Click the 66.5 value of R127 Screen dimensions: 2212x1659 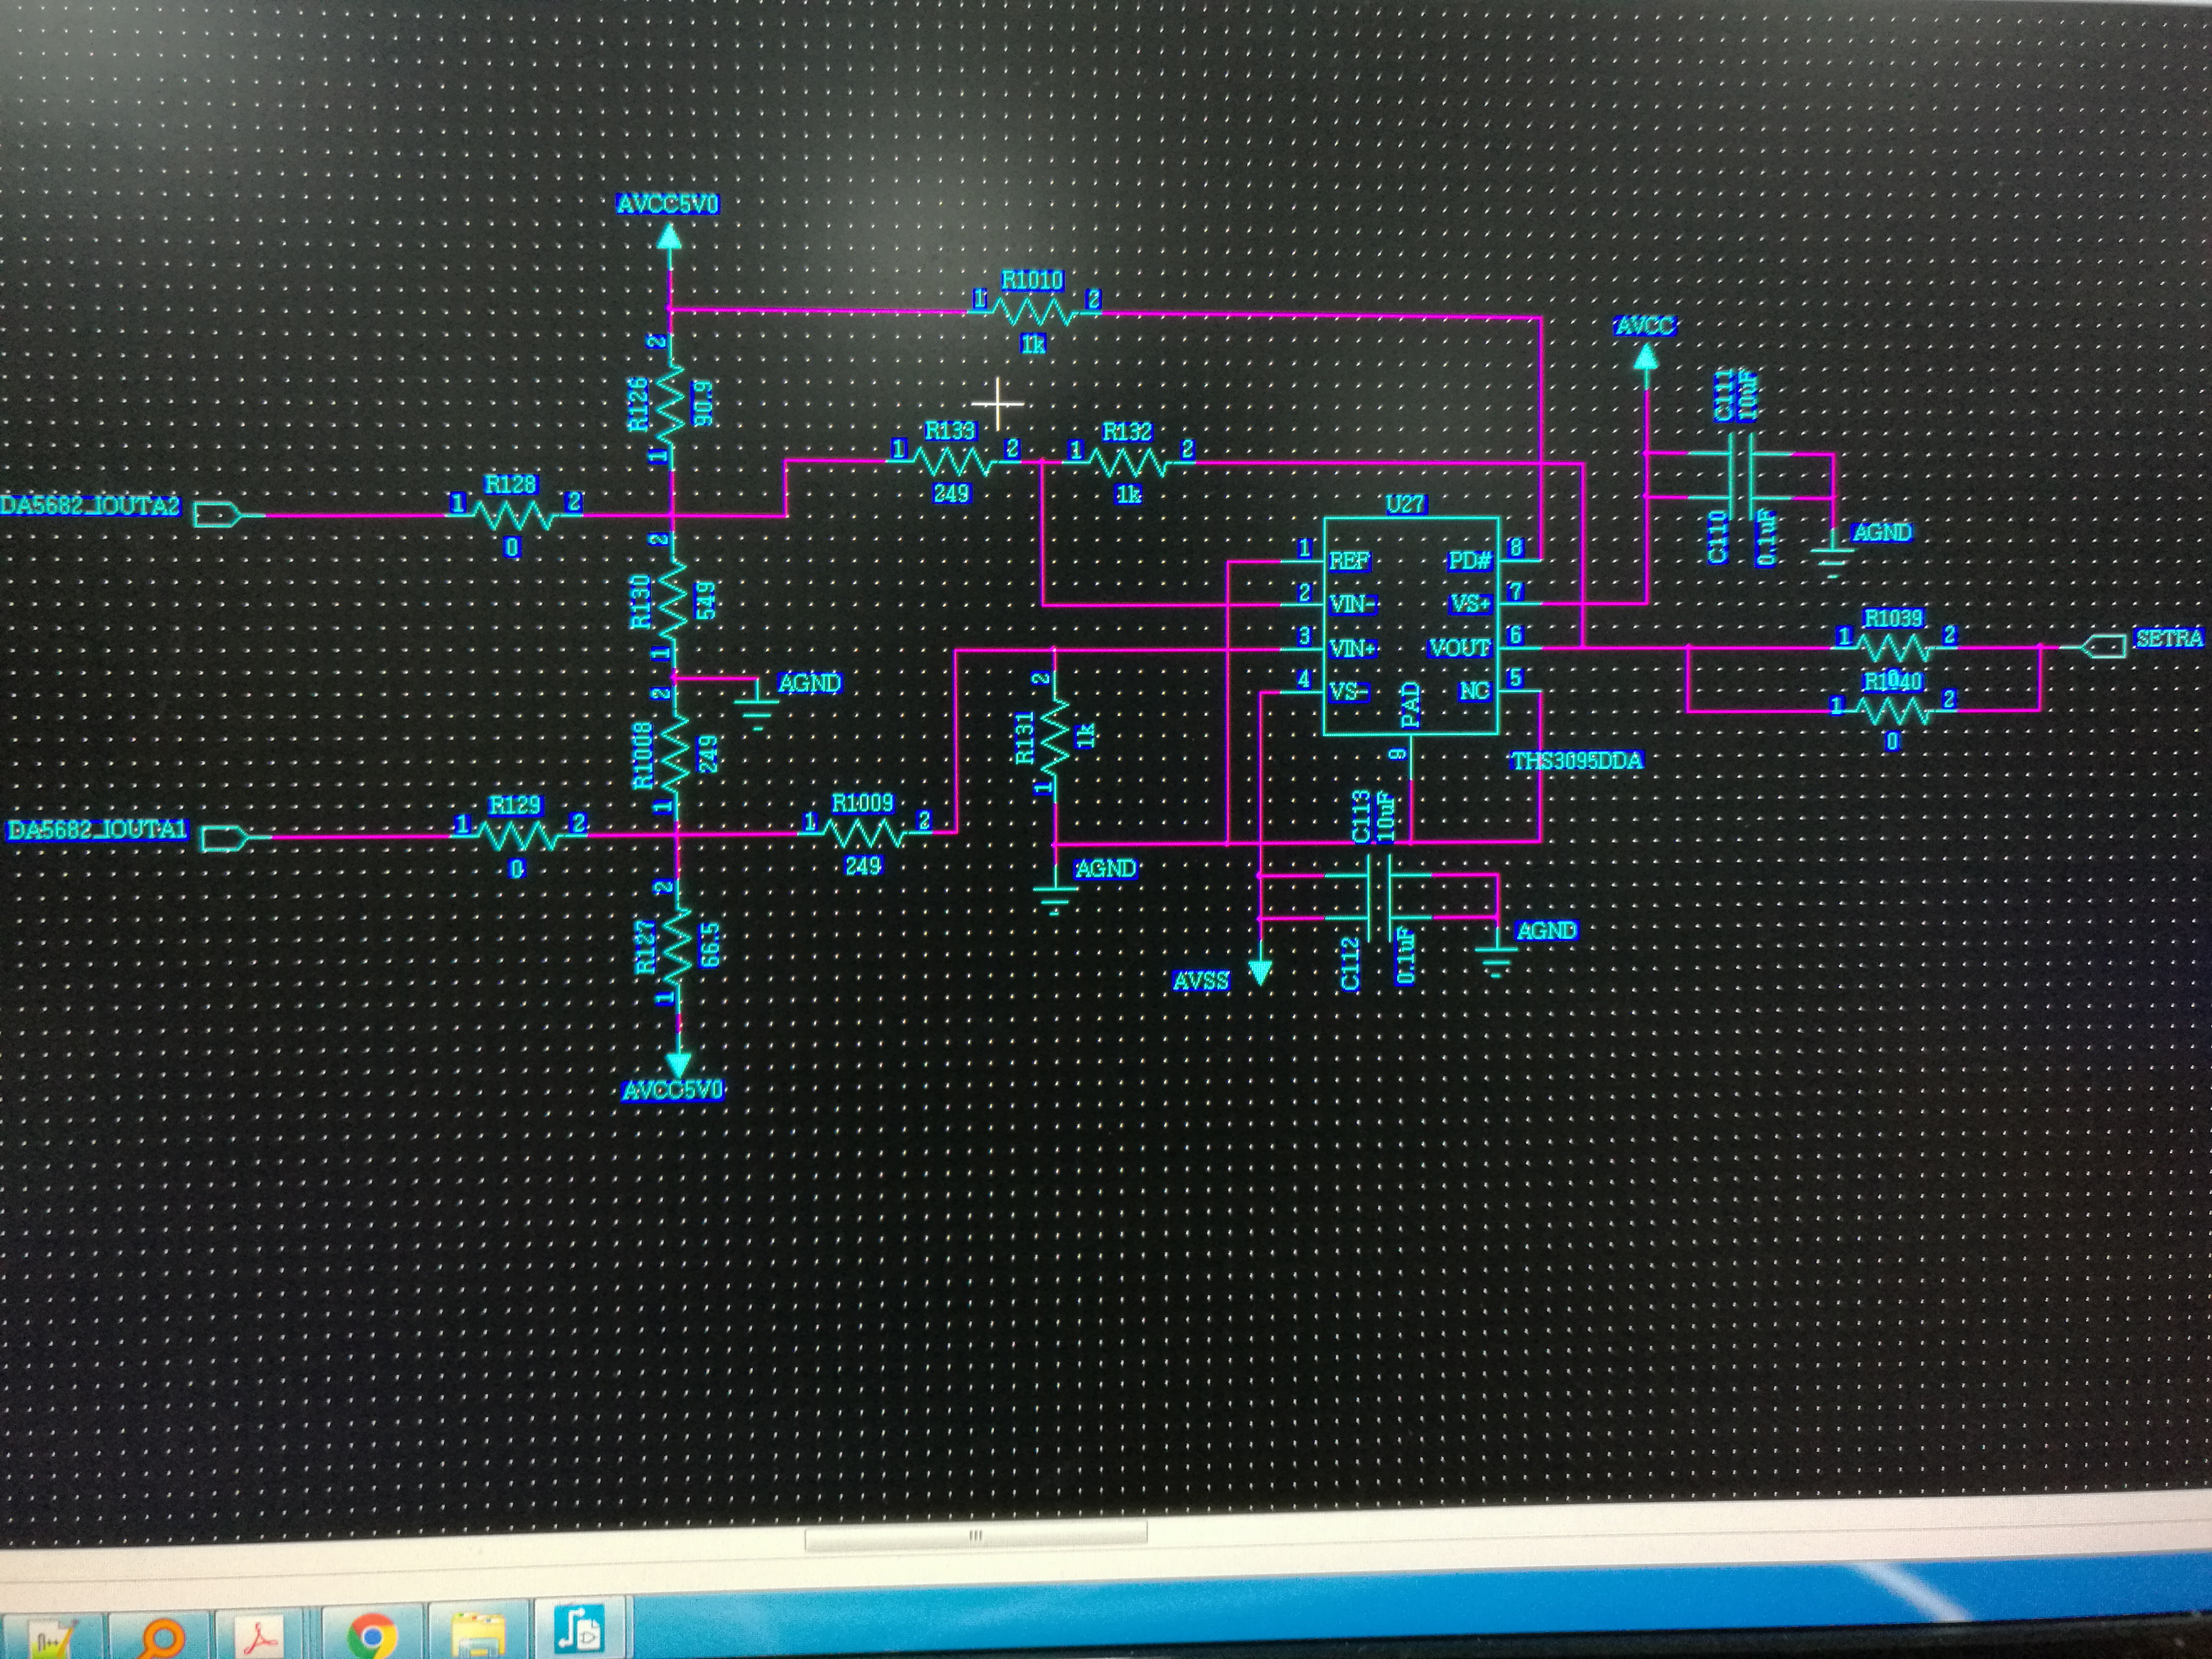click(x=711, y=944)
